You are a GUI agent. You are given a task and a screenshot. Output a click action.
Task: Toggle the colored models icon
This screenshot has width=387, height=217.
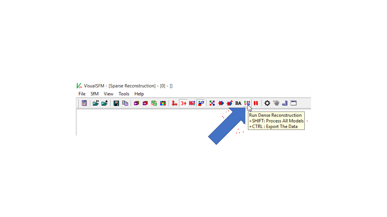point(201,103)
